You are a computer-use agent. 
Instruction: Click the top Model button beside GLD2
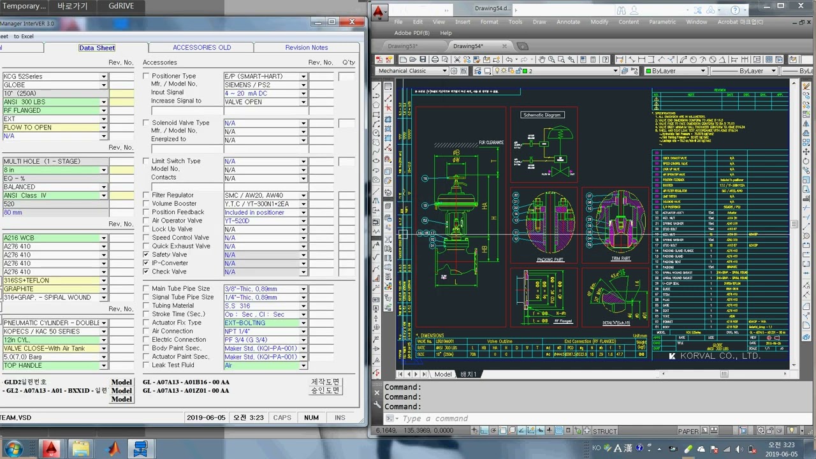click(122, 382)
